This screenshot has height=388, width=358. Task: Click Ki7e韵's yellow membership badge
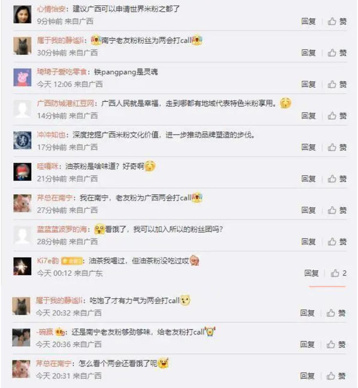71,261
